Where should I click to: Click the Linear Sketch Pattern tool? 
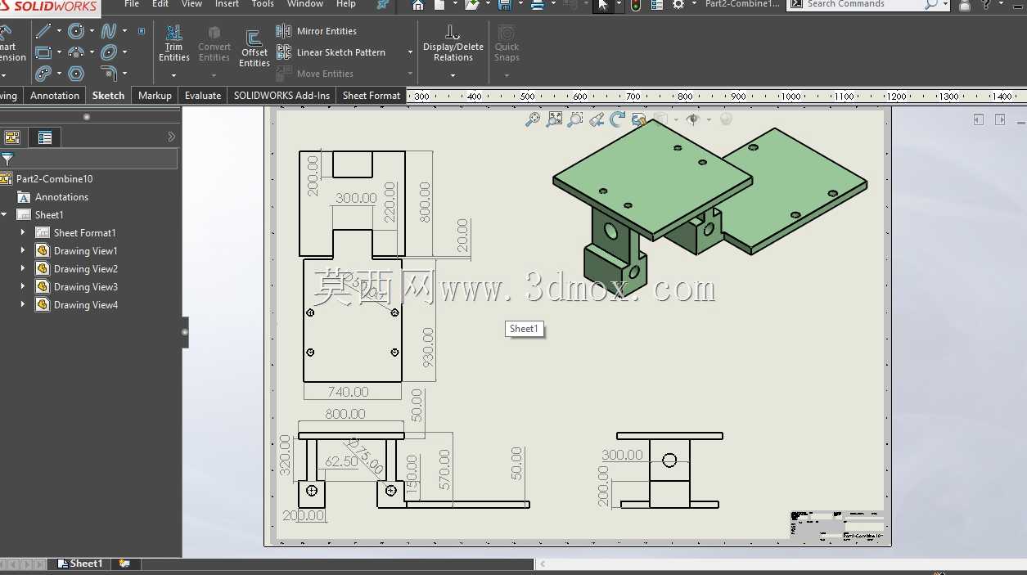click(x=331, y=52)
